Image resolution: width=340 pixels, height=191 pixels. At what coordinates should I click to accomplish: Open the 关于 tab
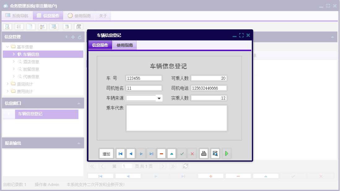[x=103, y=15]
